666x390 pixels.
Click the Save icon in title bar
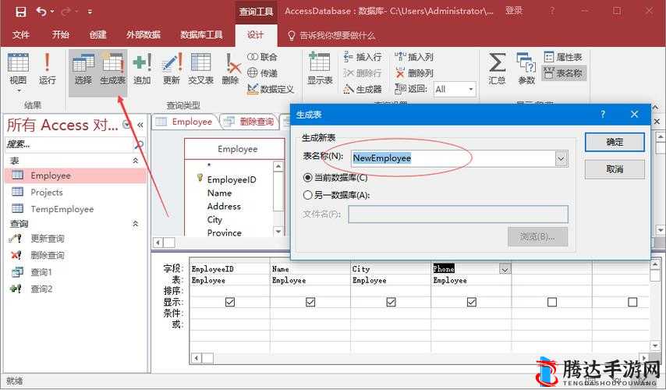(x=21, y=12)
